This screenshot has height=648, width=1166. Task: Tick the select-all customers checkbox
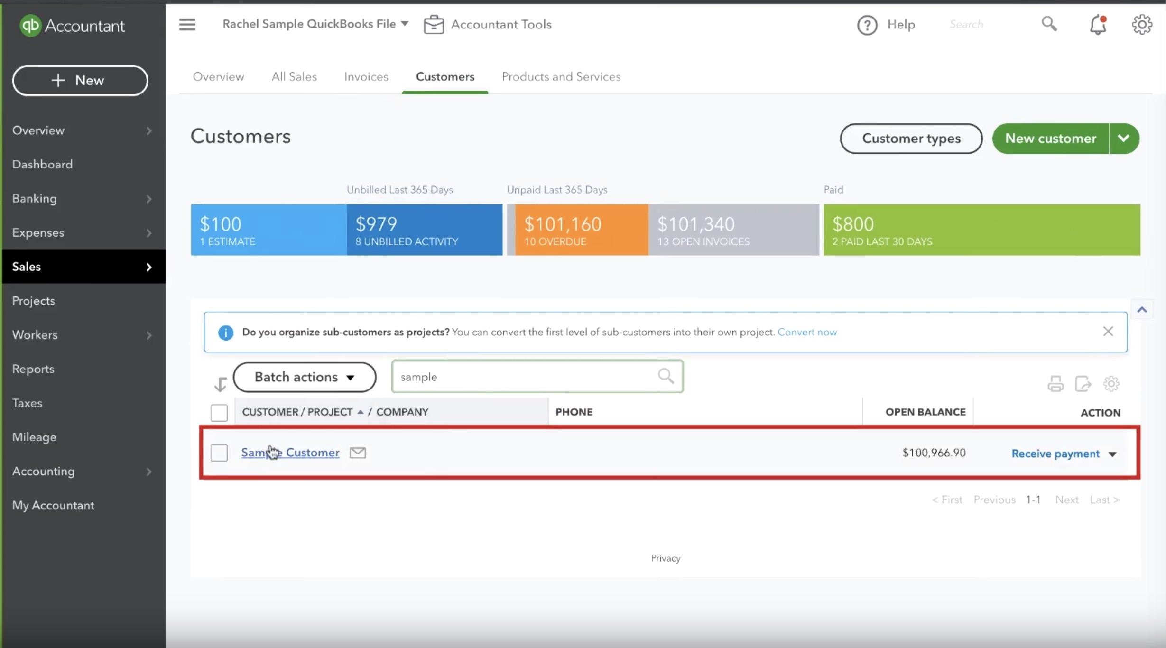coord(219,413)
